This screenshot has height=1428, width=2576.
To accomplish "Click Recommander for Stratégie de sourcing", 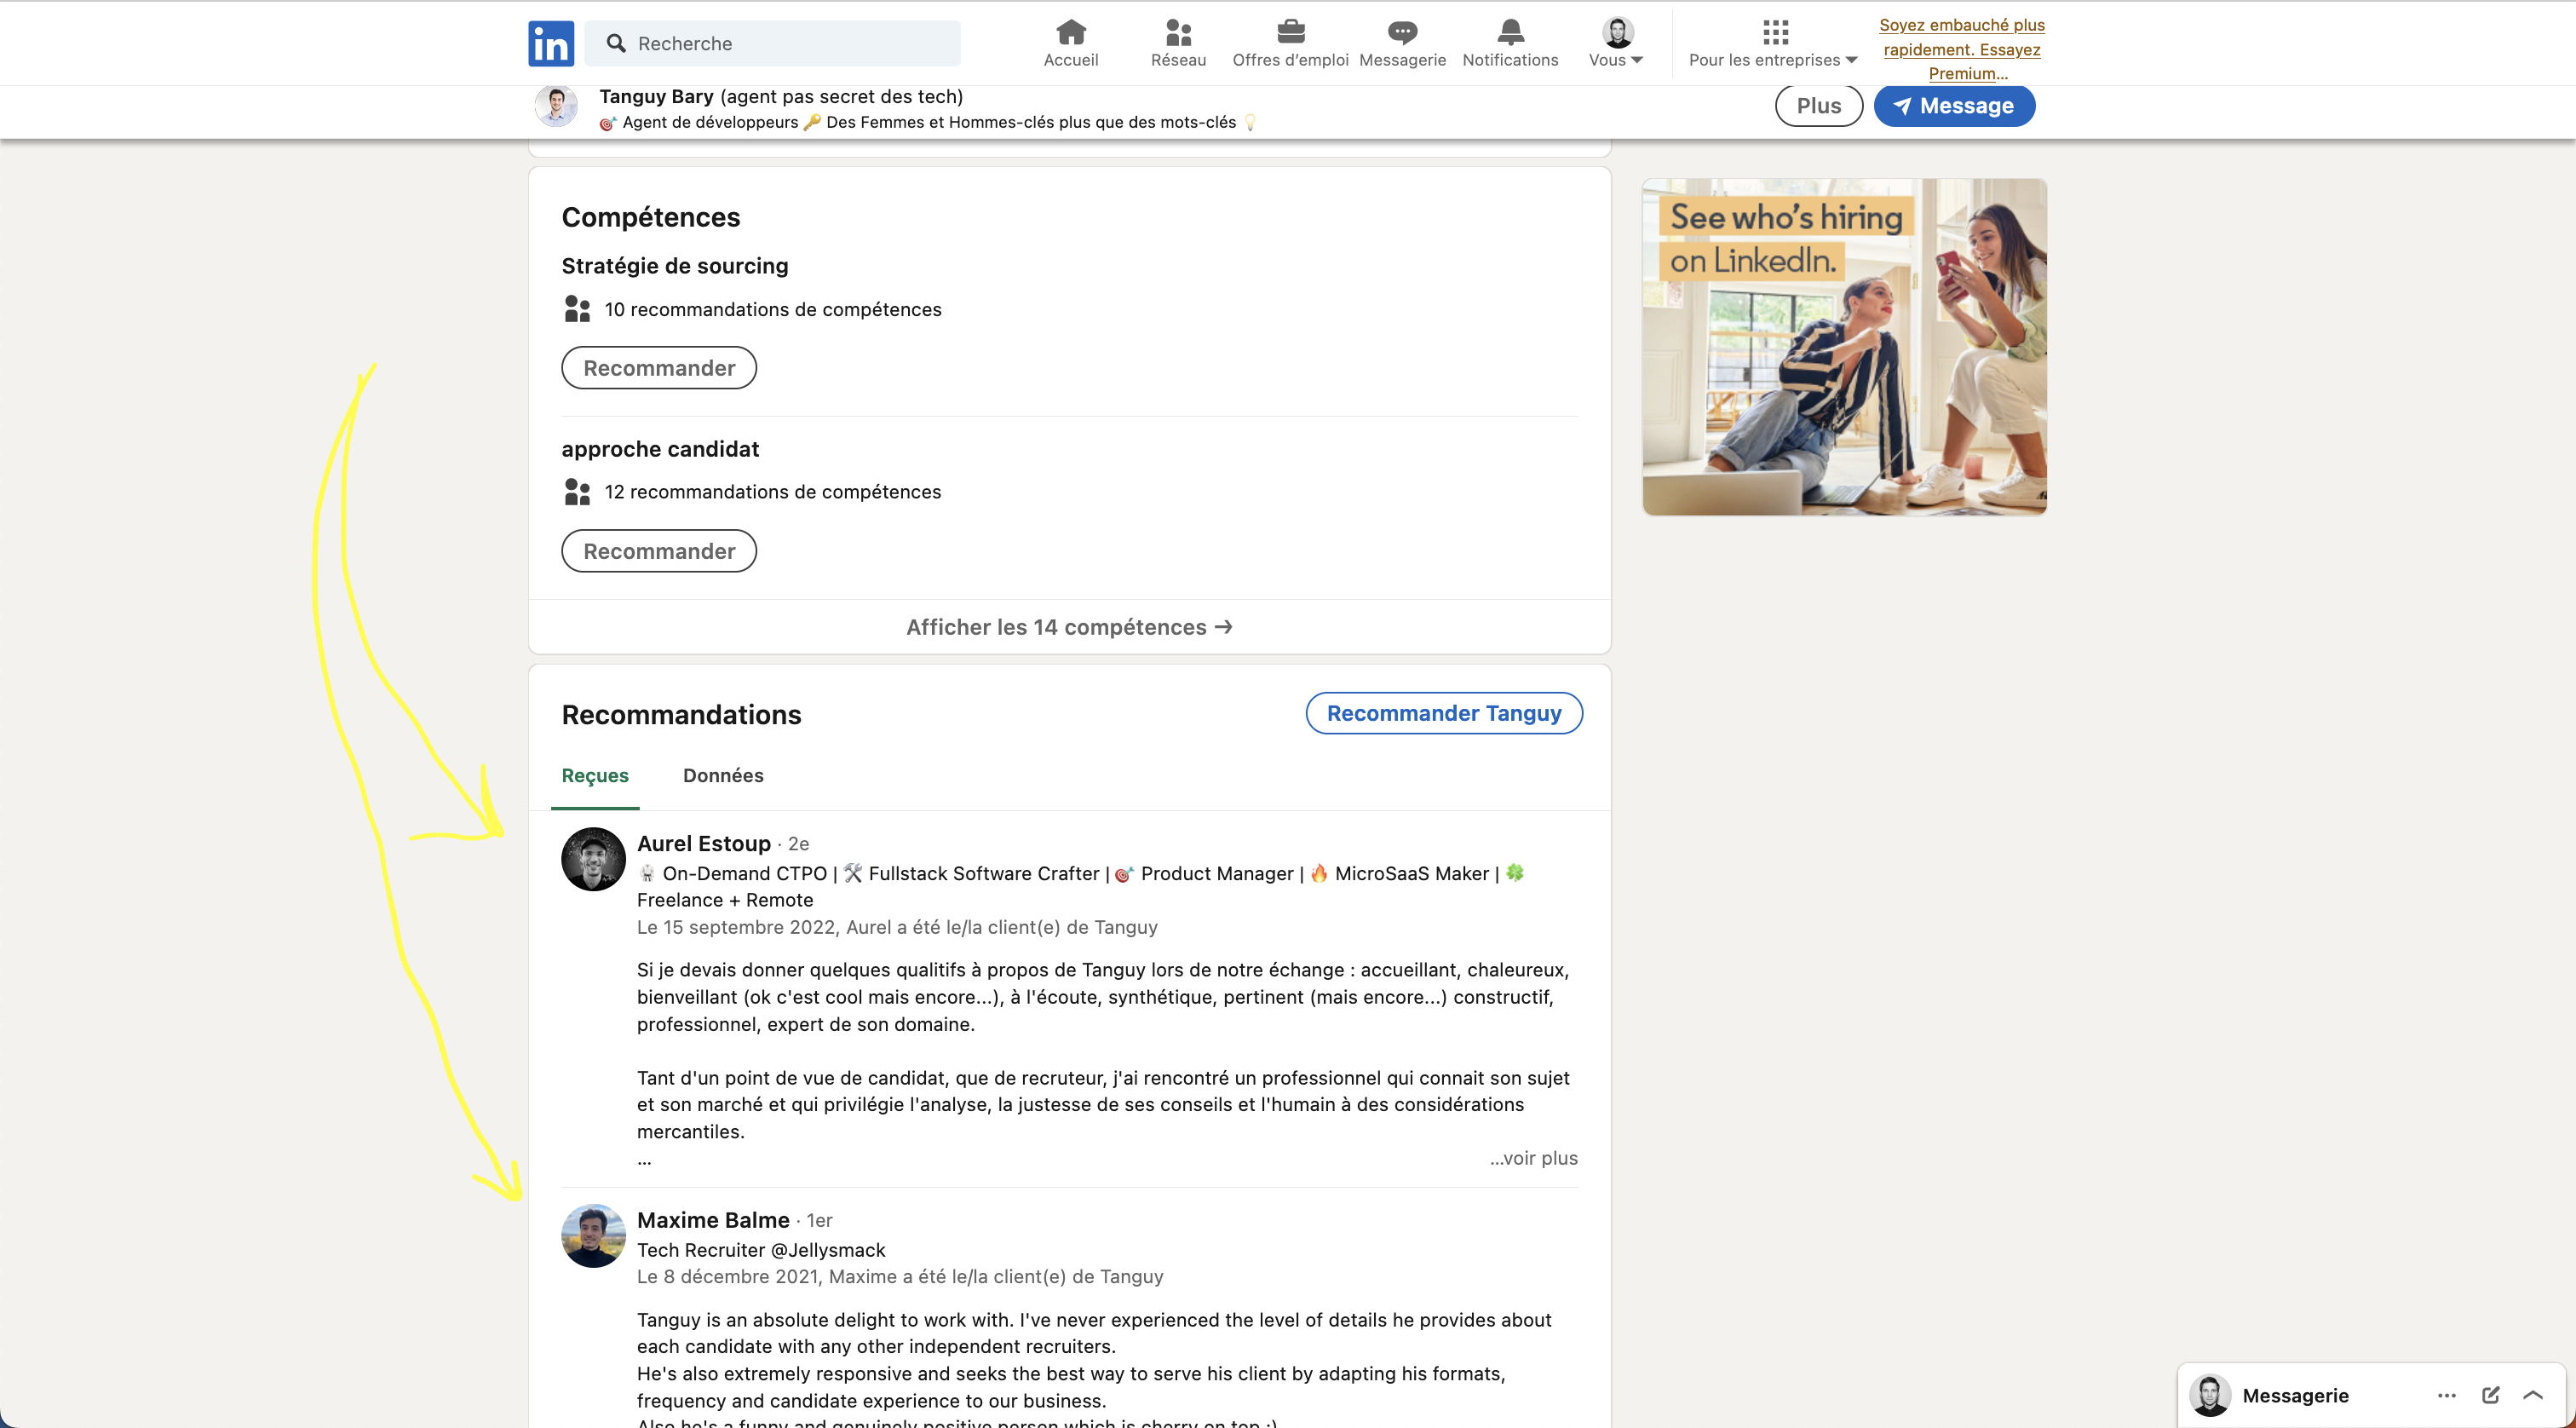I will [659, 368].
